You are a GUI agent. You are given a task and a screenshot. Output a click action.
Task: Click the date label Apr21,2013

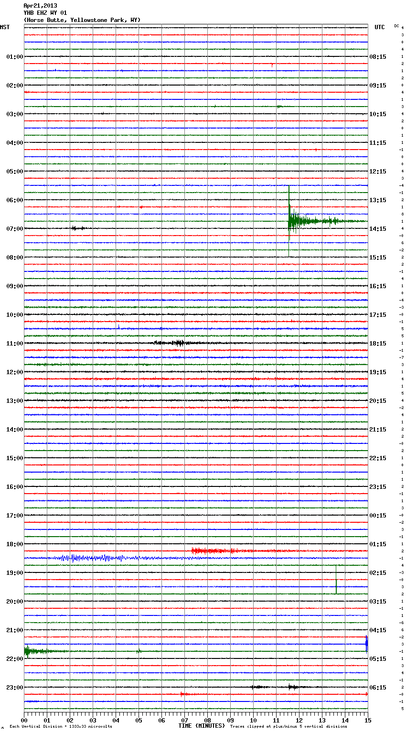[40, 6]
